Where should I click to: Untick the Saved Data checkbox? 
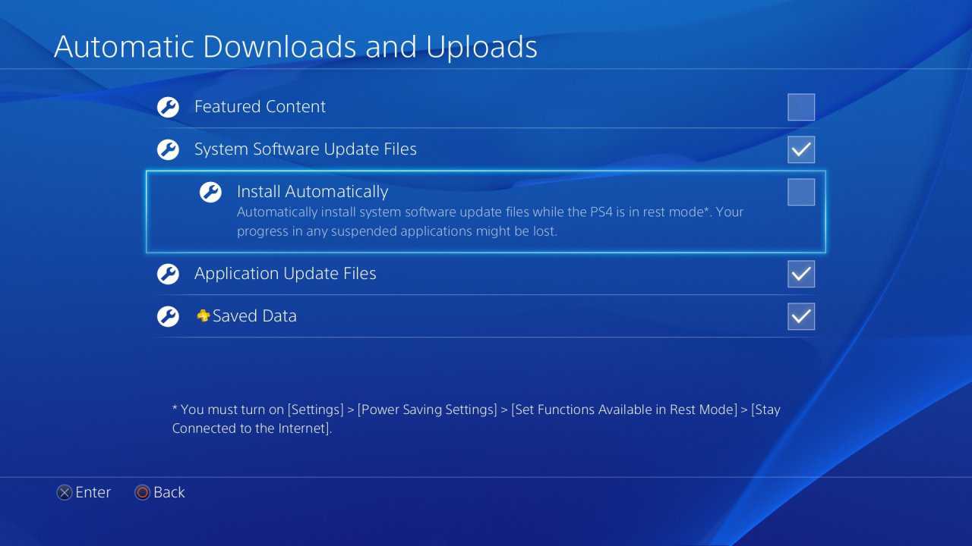[801, 316]
